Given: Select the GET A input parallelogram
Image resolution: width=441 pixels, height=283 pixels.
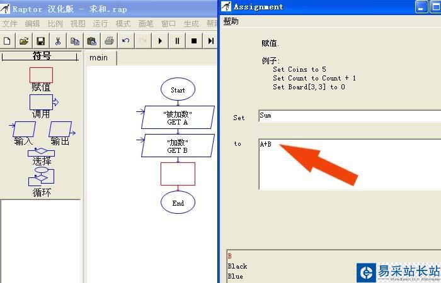Looking at the screenshot, I should [x=178, y=118].
